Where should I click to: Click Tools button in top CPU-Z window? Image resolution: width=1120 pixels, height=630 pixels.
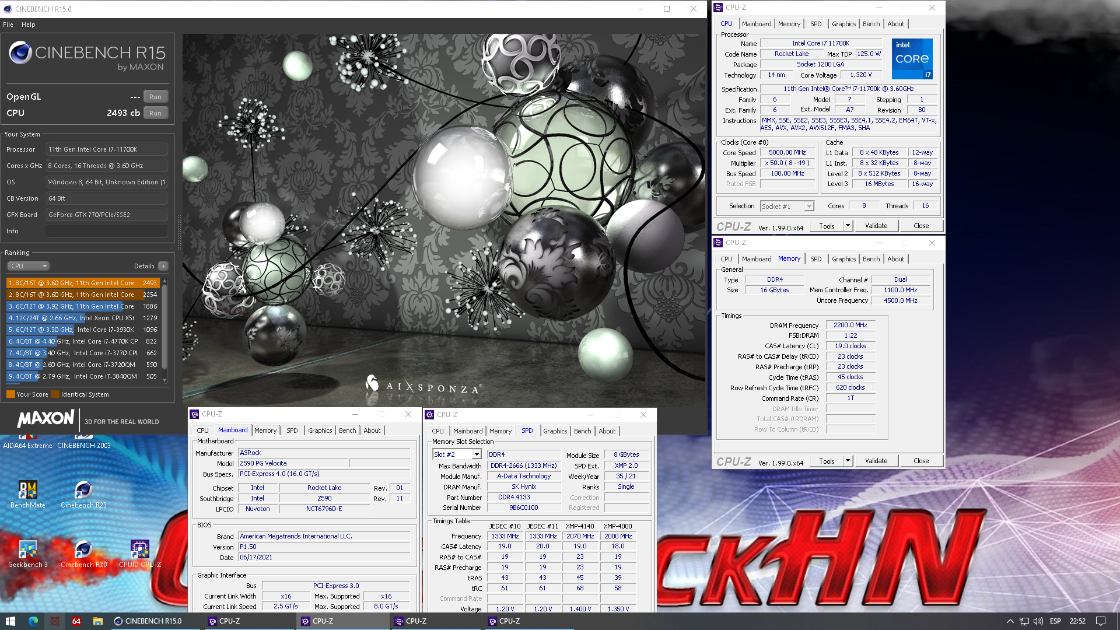827,226
